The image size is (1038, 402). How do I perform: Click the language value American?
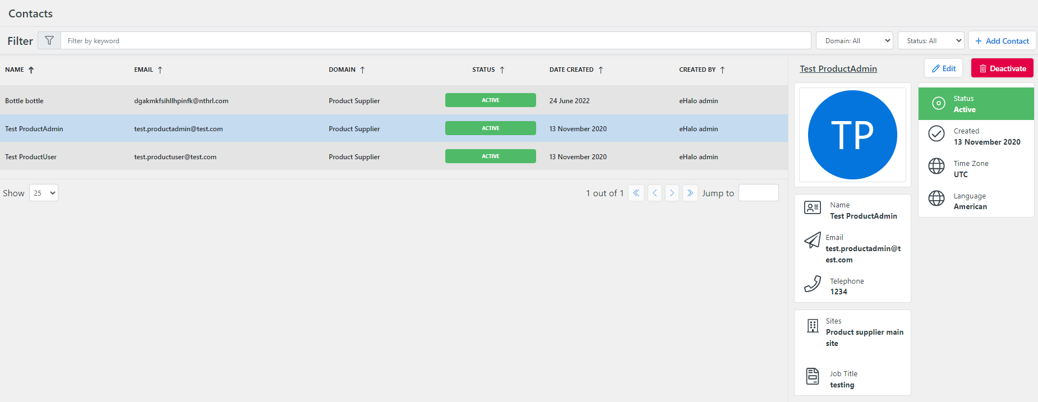(970, 207)
